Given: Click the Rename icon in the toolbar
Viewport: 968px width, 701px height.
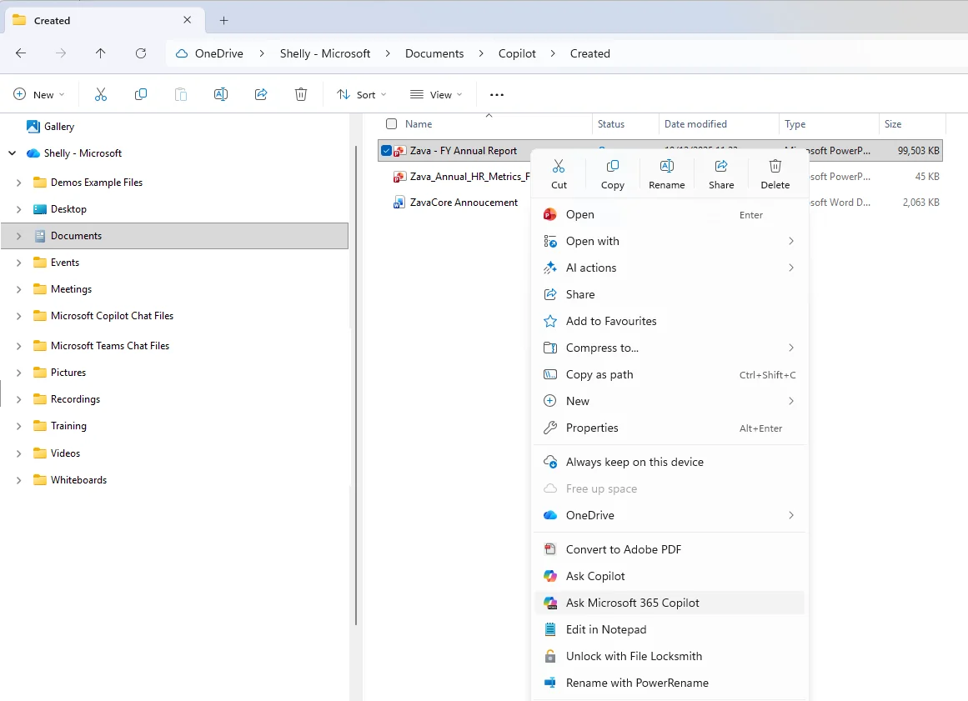Looking at the screenshot, I should 220,94.
